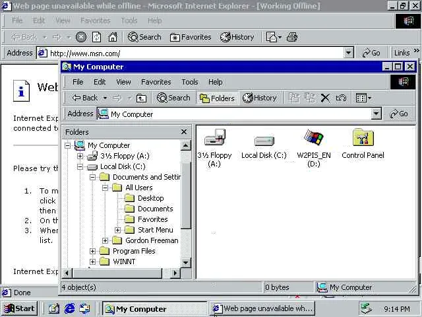422x317 pixels.
Task: Click History in Internet Explorer toolbar
Action: [237, 37]
